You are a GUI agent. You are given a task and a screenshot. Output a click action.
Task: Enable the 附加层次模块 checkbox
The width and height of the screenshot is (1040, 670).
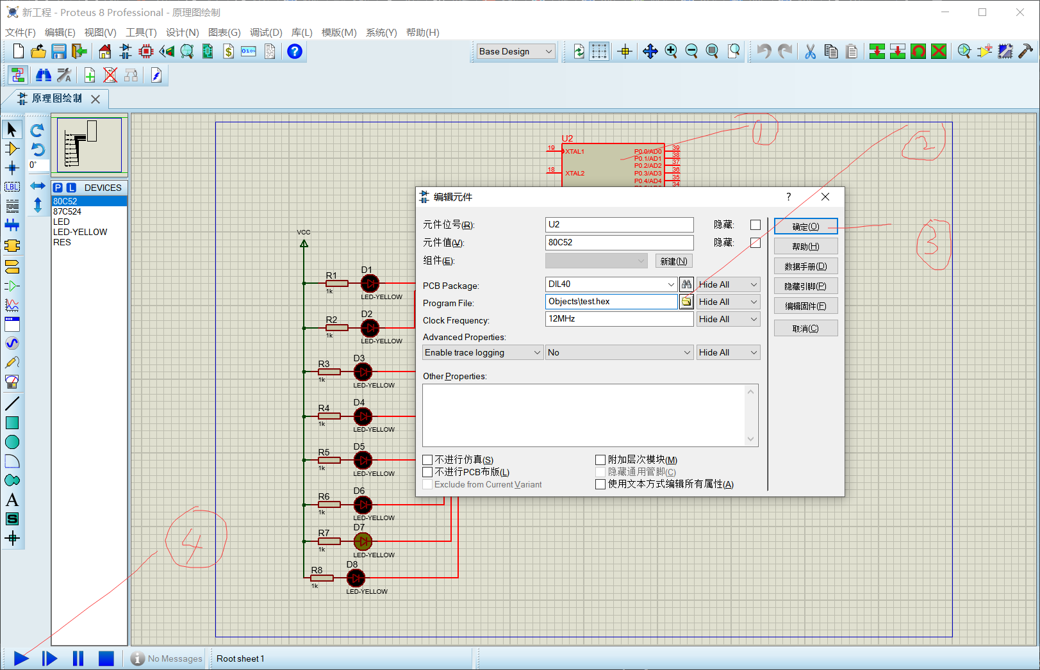pos(600,460)
